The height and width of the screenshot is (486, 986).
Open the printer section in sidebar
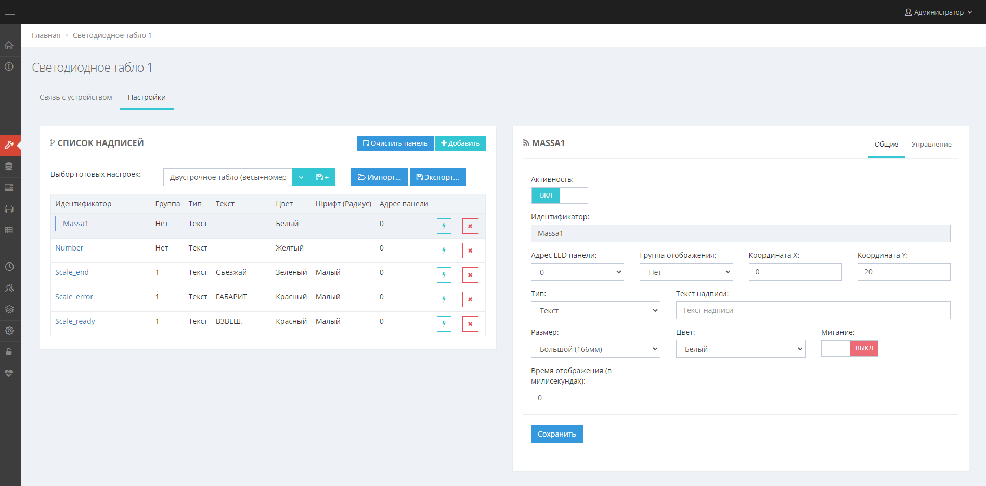9,209
